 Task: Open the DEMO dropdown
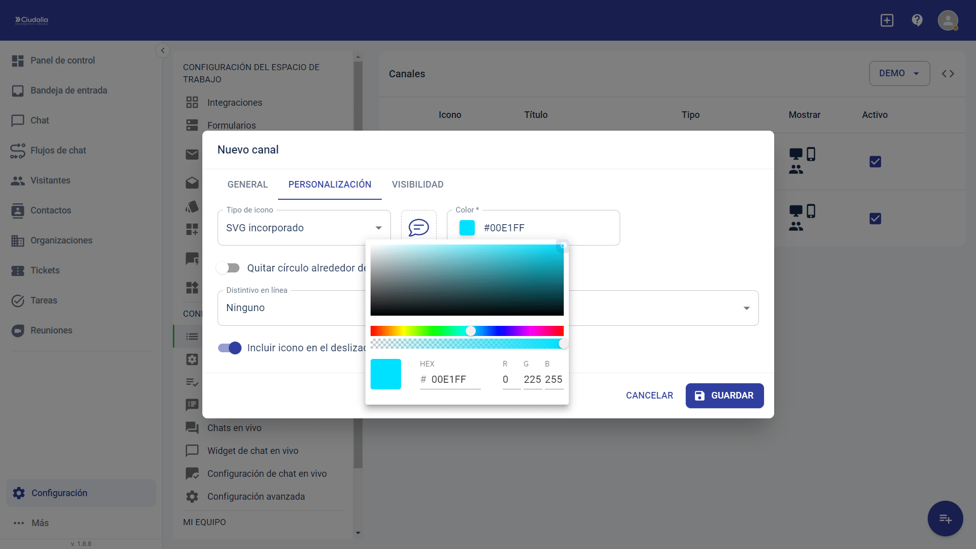(x=899, y=74)
